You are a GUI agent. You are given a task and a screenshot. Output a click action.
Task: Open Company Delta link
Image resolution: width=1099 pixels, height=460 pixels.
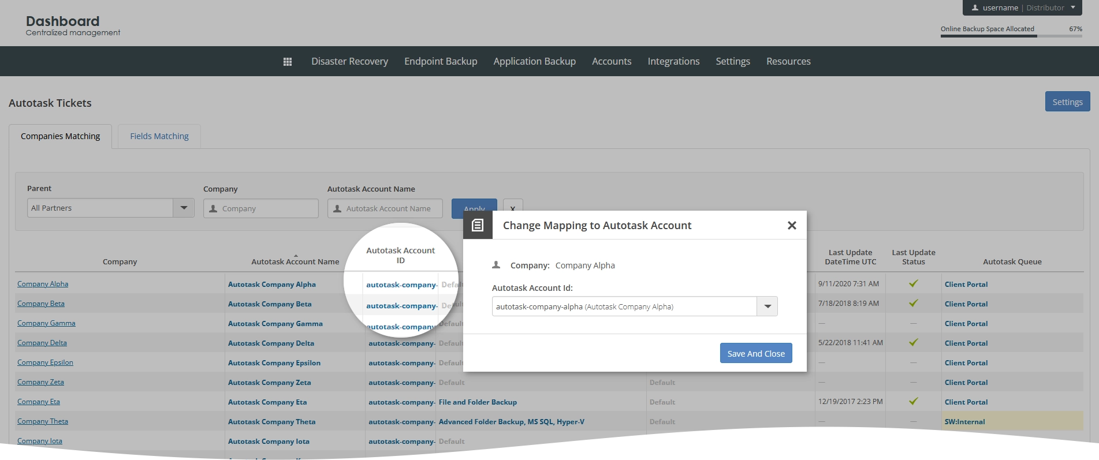pyautogui.click(x=42, y=343)
